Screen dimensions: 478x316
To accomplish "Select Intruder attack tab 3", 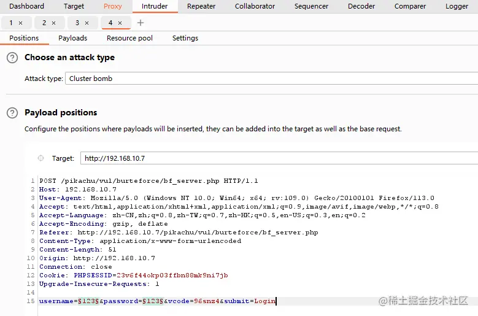I will [x=77, y=23].
